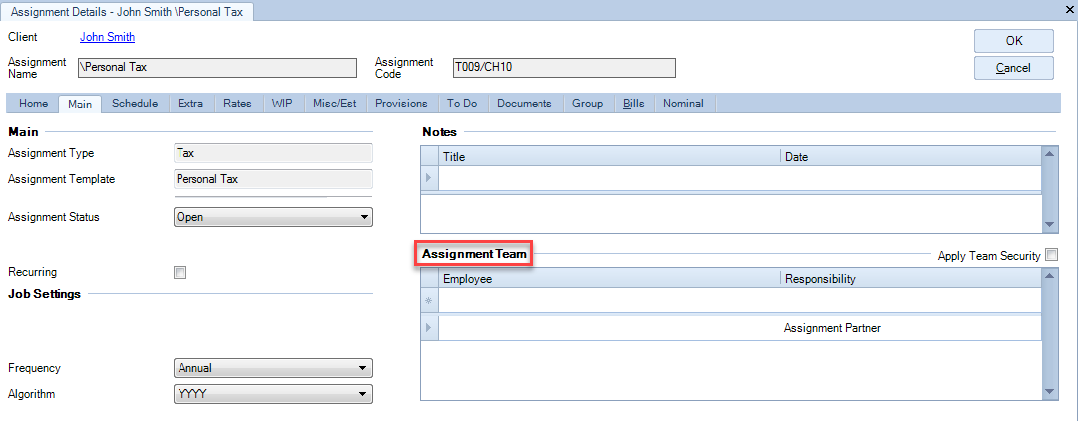Open the Frequency dropdown
The image size is (1078, 421).
tap(273, 368)
